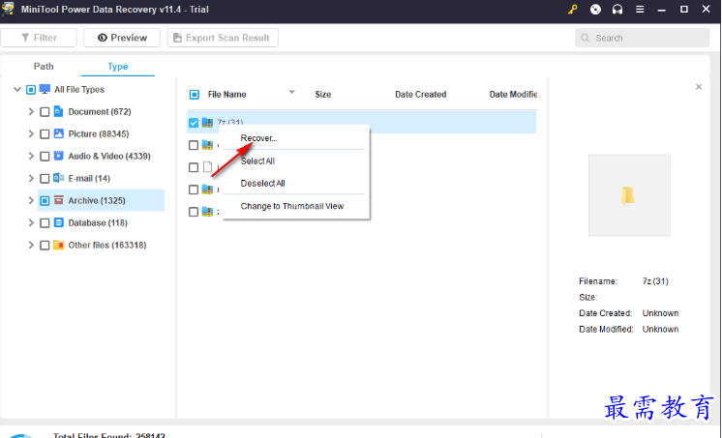Click the Database file type icon
The width and height of the screenshot is (722, 438).
click(58, 222)
